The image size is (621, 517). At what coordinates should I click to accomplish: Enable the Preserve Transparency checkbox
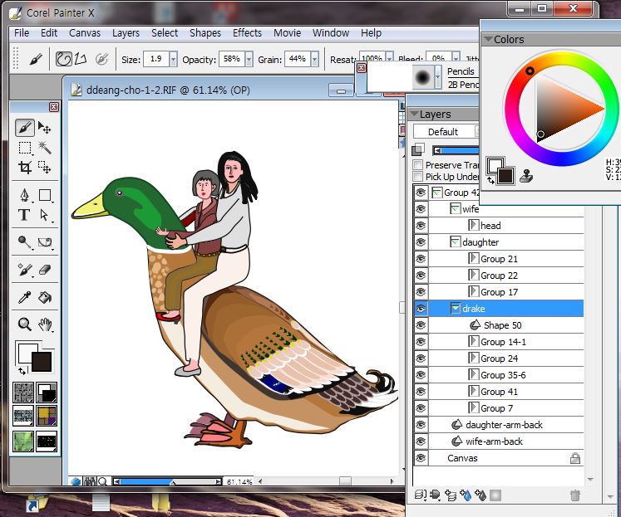point(418,165)
